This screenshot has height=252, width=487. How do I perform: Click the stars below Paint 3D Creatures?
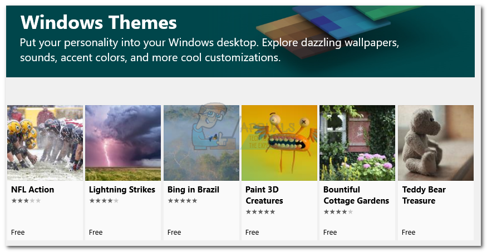[260, 211]
